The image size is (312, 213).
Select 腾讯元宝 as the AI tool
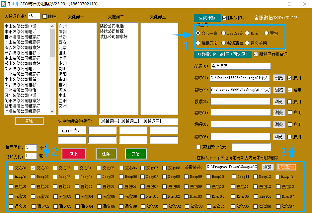tap(198, 43)
